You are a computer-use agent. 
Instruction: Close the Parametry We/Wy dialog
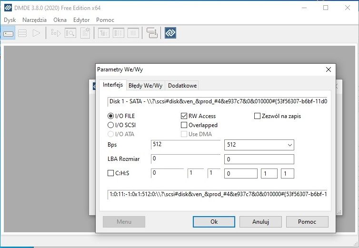click(329, 69)
